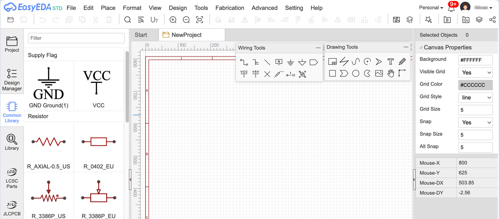
Task: Select the Net Label tool
Action: pyautogui.click(x=279, y=62)
